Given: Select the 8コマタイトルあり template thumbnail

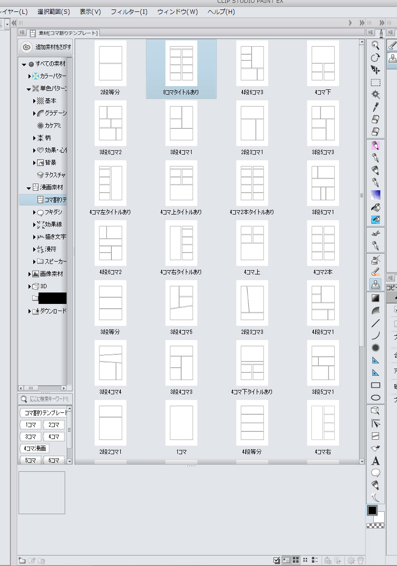Looking at the screenshot, I should [x=181, y=68].
